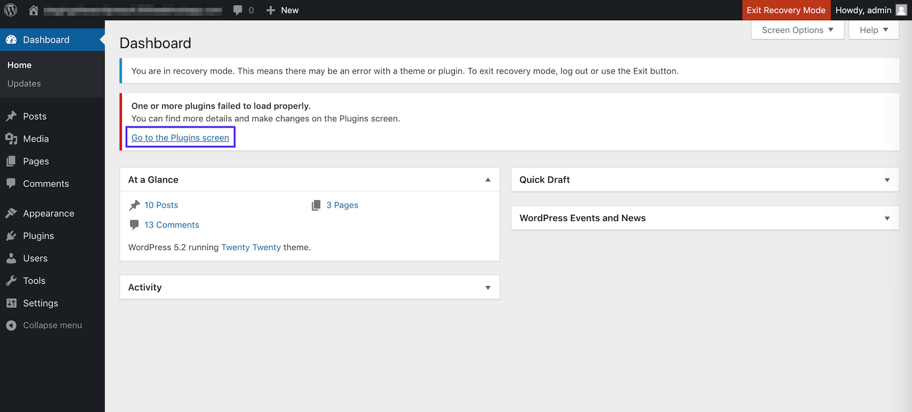The image size is (912, 412).
Task: Select the Posts pushpin icon
Action: coord(12,116)
